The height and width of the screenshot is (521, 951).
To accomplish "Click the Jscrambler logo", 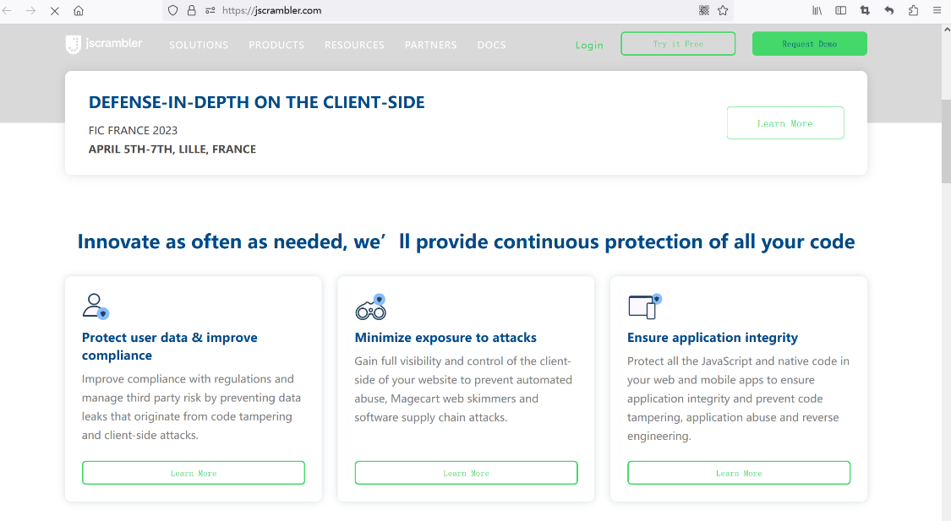I will (104, 44).
